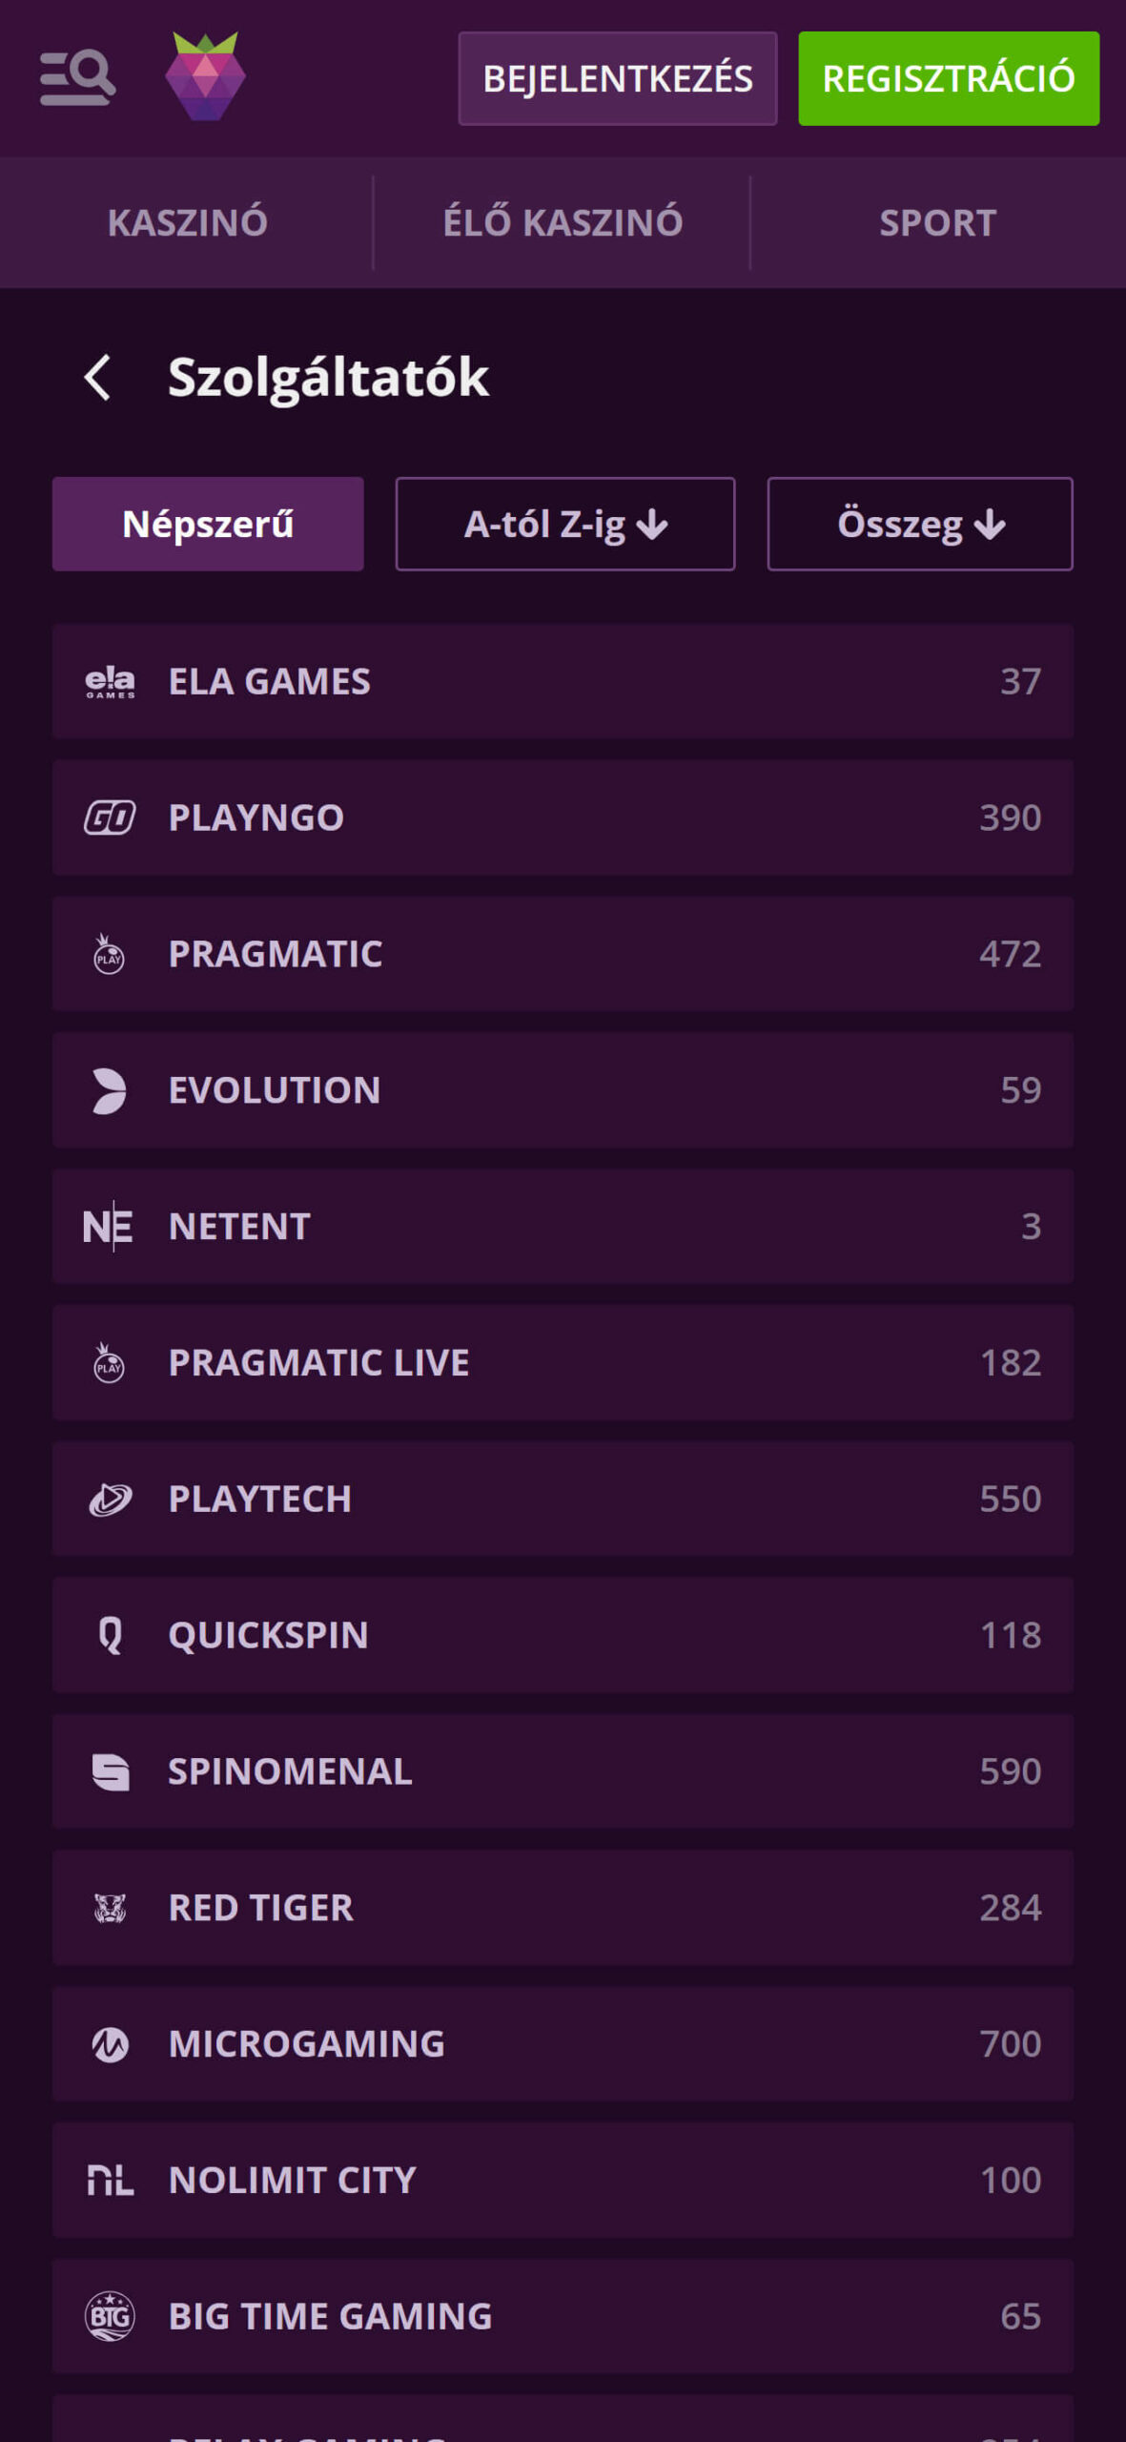The height and width of the screenshot is (2442, 1126).
Task: Click the Evolution provider logo
Action: (109, 1090)
